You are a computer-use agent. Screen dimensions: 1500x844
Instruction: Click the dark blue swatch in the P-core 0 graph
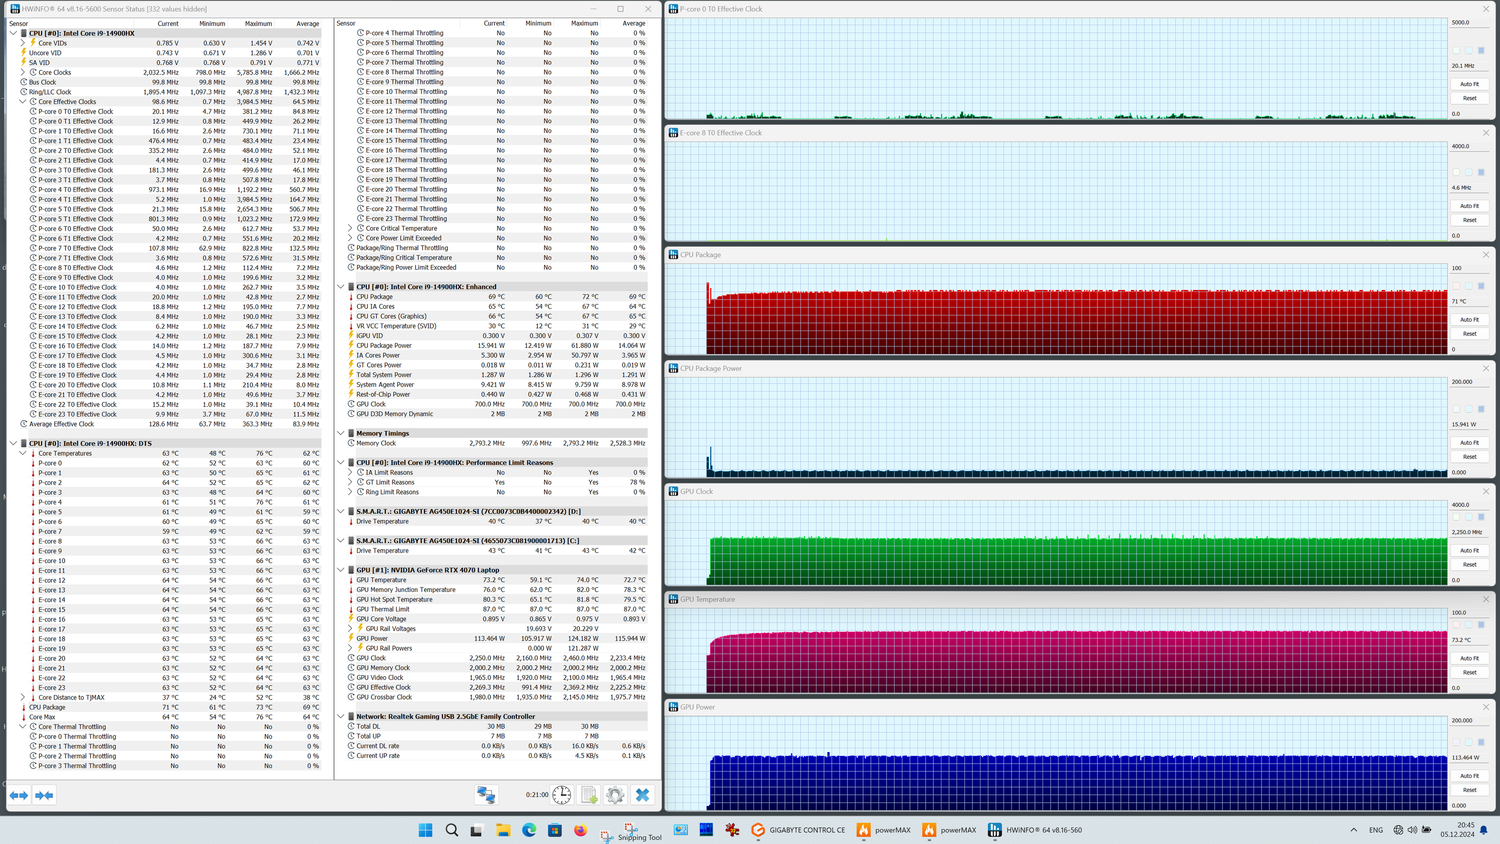pos(1481,50)
